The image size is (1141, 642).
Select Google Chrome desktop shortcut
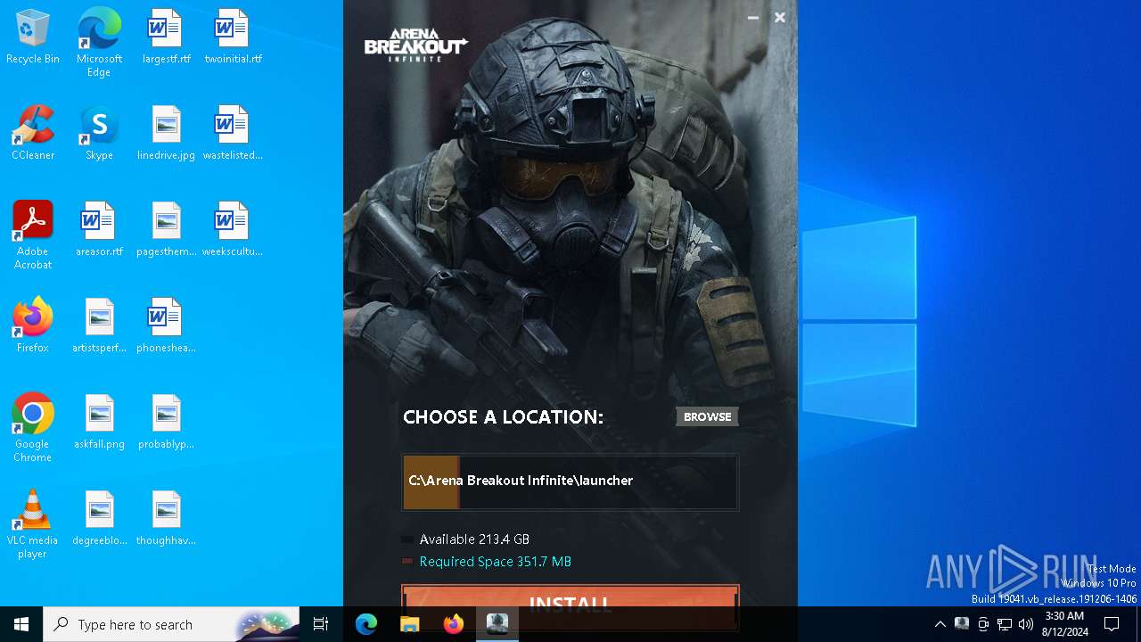[33, 428]
